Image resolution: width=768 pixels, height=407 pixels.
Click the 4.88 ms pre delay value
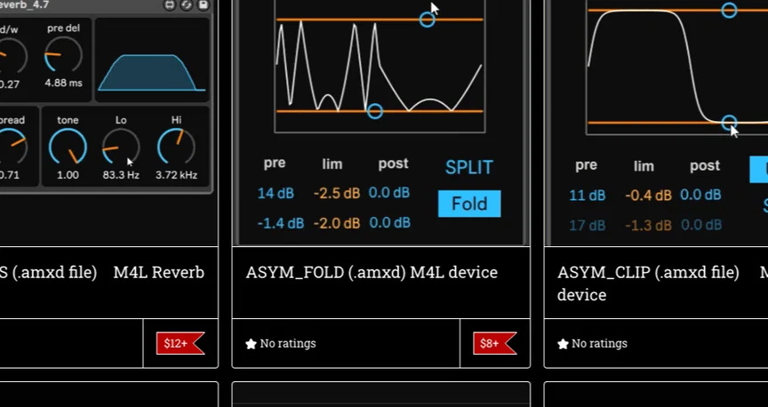pos(64,83)
